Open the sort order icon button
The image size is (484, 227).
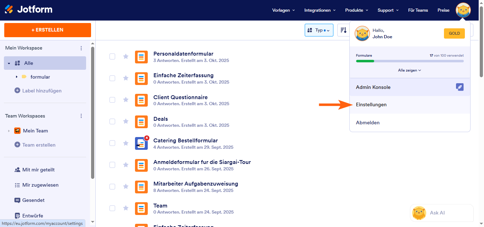[x=343, y=30]
